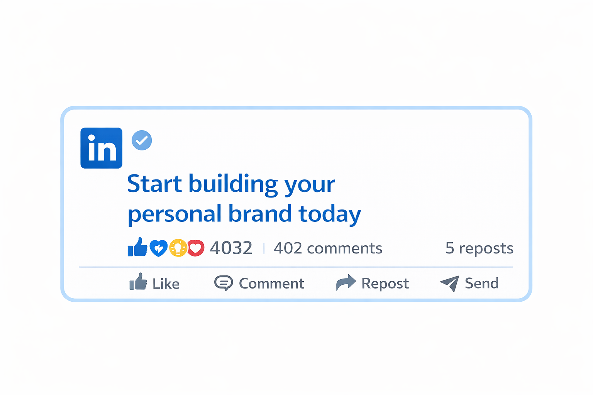View the 402 comments link
The image size is (593, 395).
[328, 248]
